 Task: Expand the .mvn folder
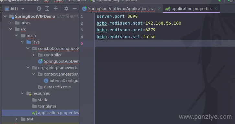click(x=10, y=23)
